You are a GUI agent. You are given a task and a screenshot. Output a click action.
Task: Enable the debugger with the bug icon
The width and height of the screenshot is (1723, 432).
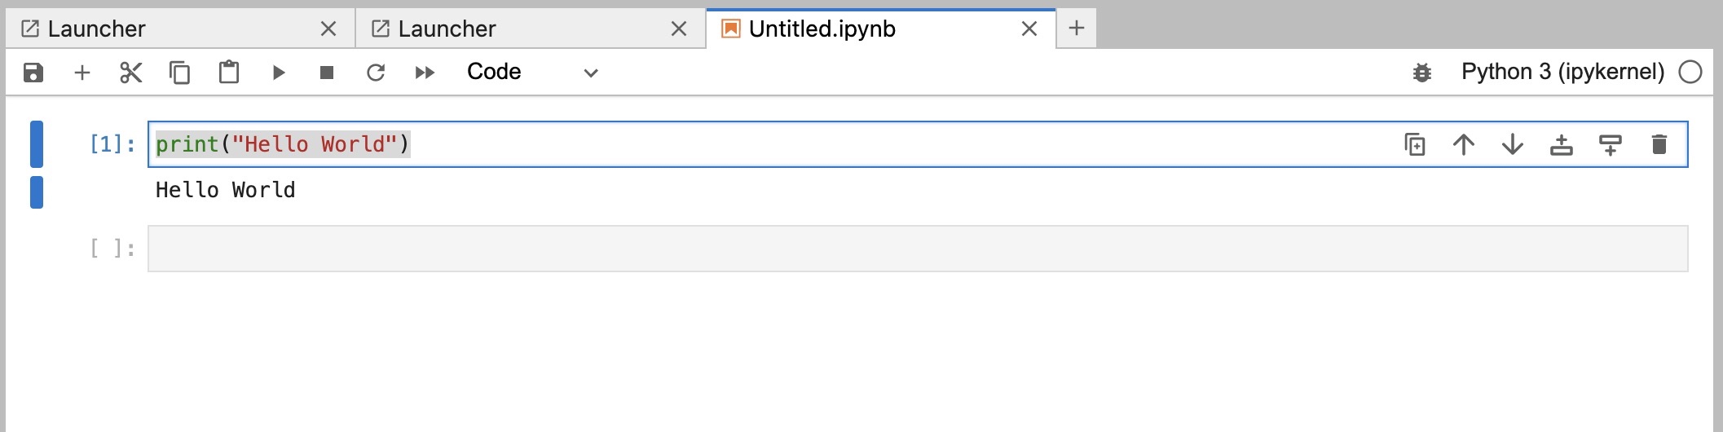[x=1421, y=73]
